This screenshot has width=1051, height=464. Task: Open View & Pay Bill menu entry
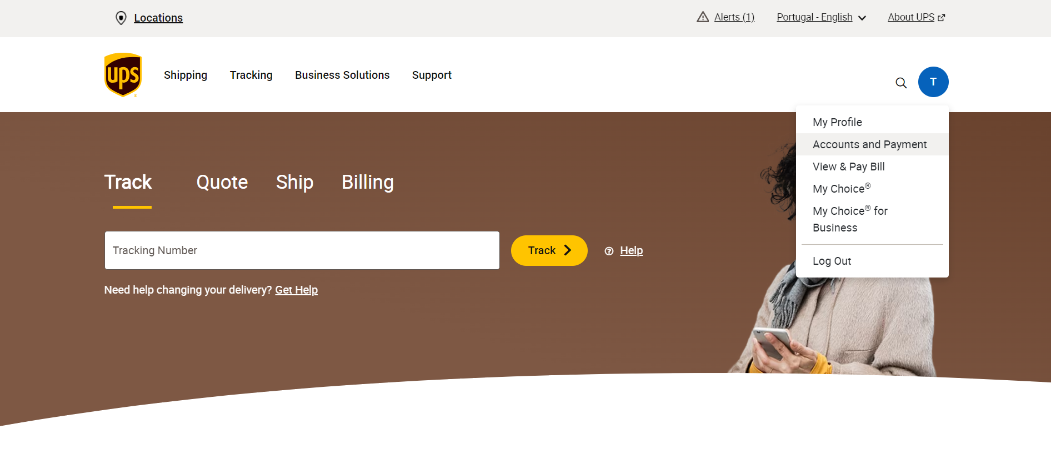848,167
